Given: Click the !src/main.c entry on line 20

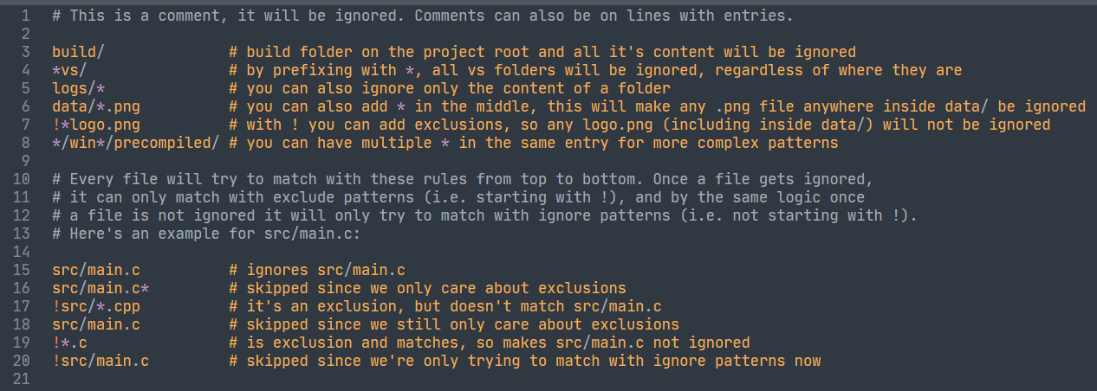Looking at the screenshot, I should click(101, 361).
